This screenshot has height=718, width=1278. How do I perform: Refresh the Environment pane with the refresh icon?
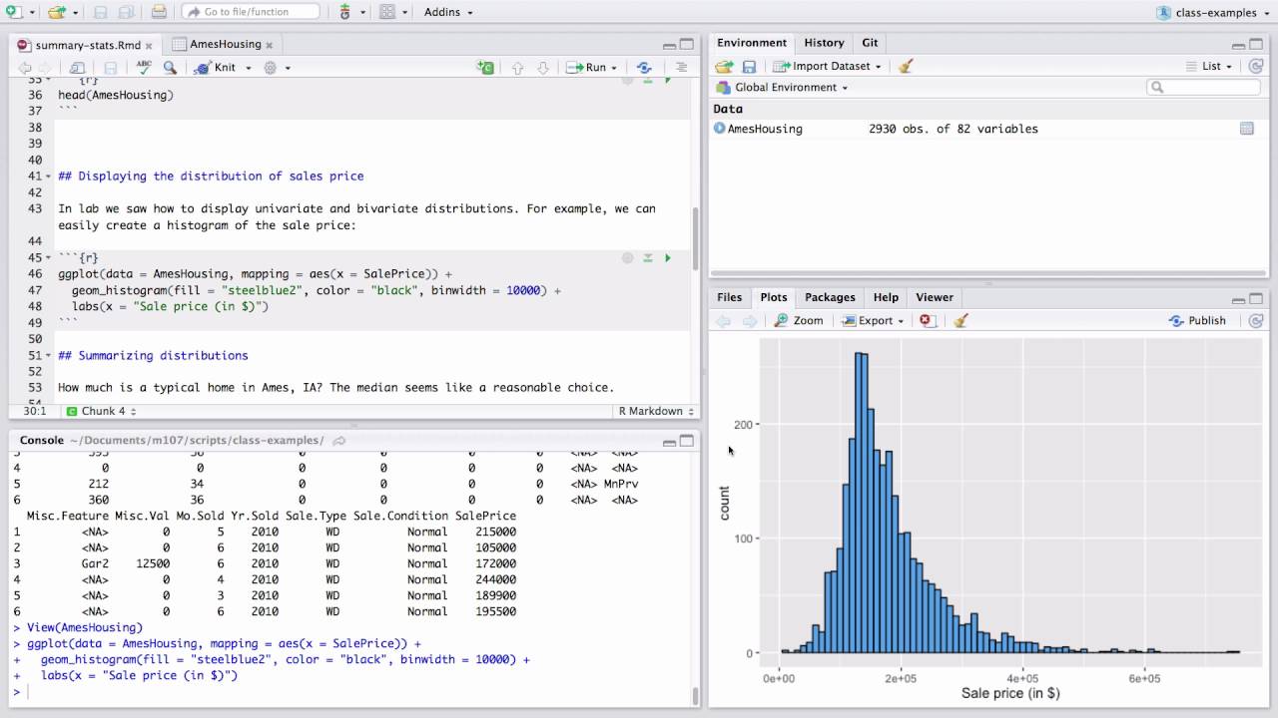click(x=1256, y=66)
